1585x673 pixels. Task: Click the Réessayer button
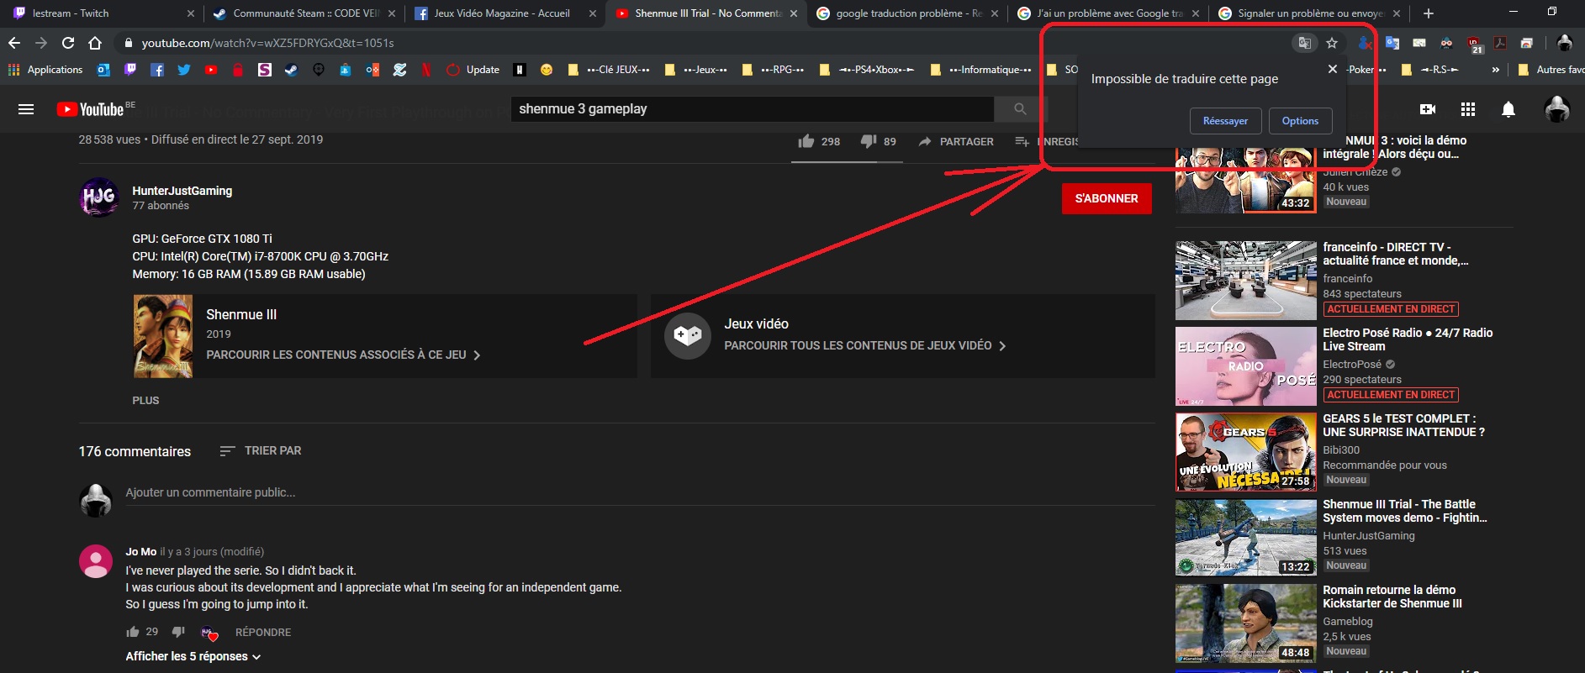[1225, 121]
